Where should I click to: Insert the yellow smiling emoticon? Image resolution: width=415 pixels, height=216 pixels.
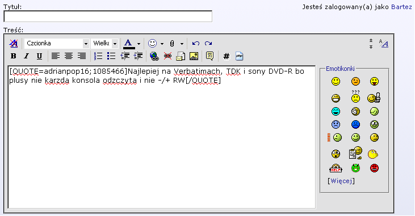click(336, 81)
